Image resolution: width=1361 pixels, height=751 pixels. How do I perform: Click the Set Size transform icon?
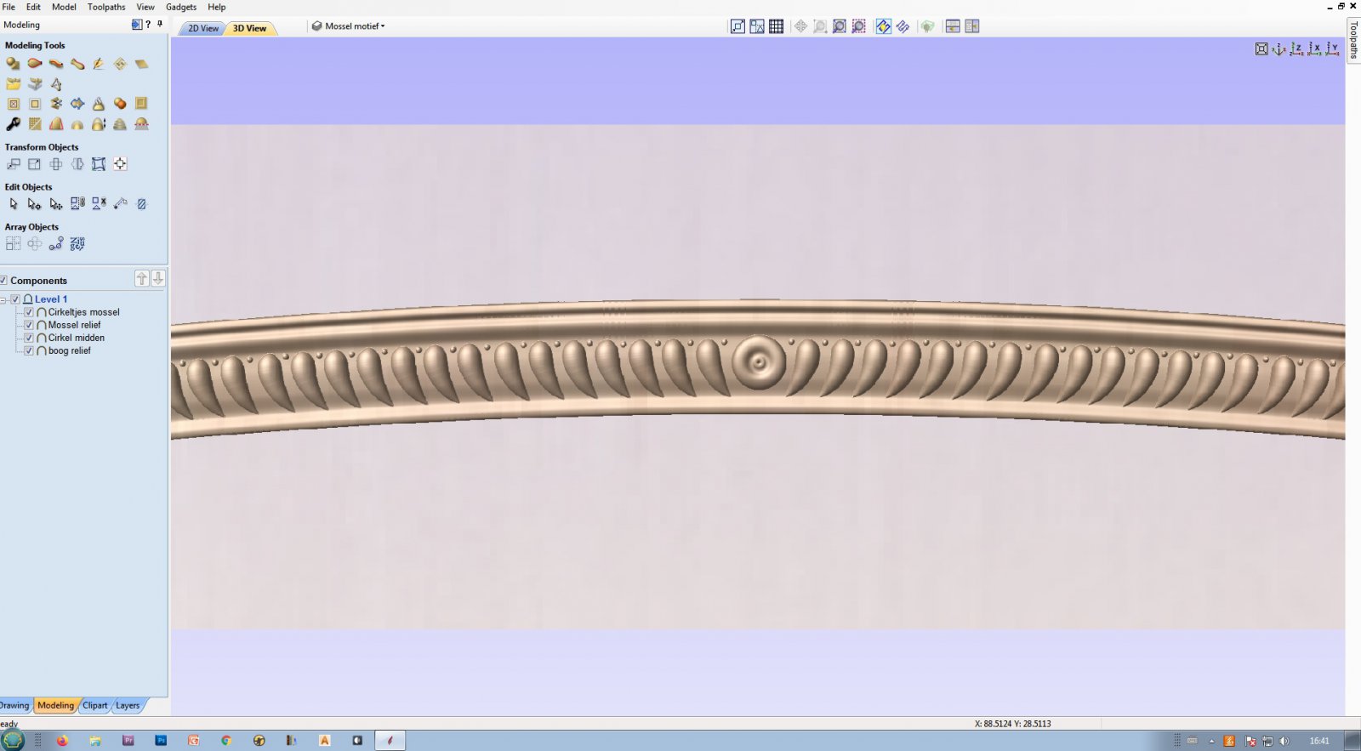click(35, 164)
